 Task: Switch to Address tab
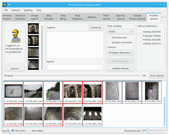[x=92, y=17]
